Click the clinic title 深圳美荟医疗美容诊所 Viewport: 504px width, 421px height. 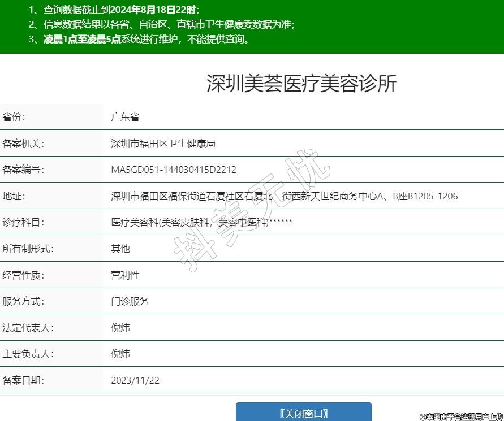click(x=301, y=84)
